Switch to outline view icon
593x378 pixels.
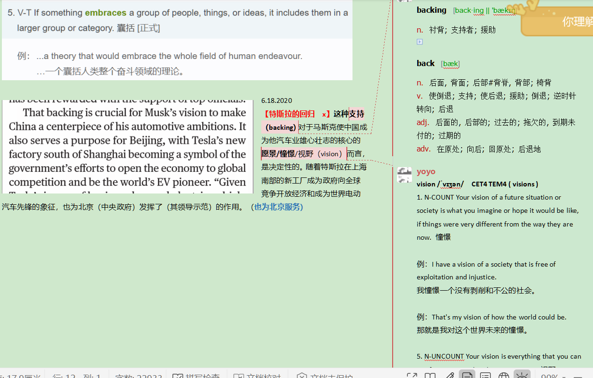[485, 376]
